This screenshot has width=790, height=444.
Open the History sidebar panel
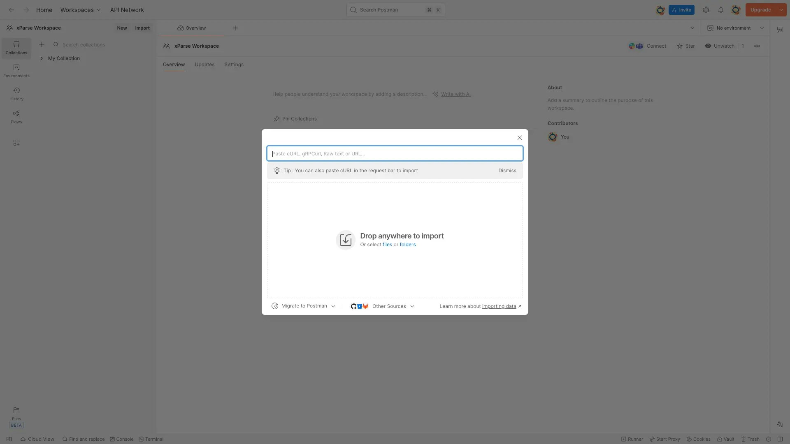coord(16,94)
